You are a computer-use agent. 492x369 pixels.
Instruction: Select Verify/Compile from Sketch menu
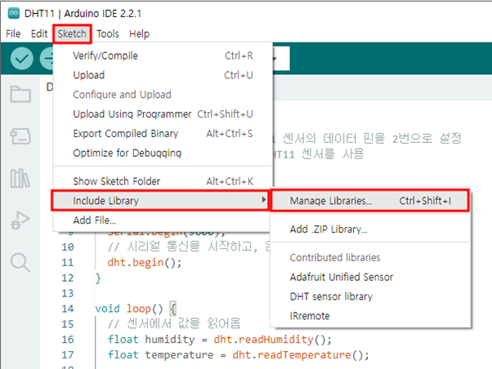coord(163,56)
